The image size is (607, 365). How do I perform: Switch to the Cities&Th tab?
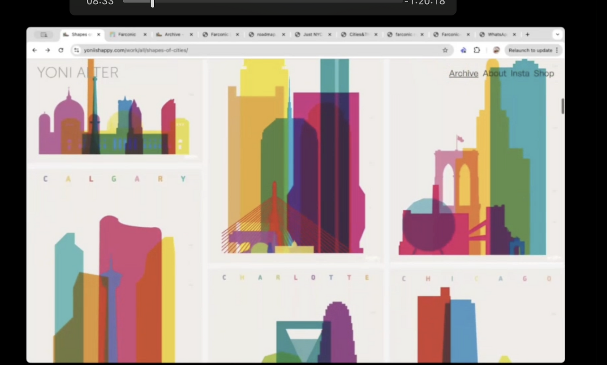pyautogui.click(x=359, y=35)
